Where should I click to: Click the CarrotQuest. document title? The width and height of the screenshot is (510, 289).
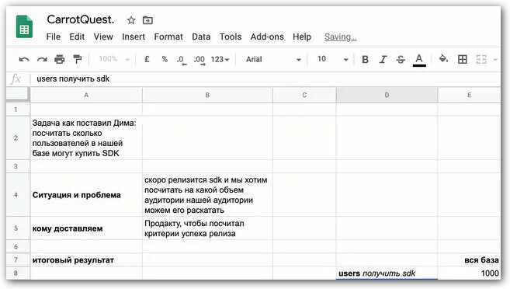pyautogui.click(x=81, y=19)
